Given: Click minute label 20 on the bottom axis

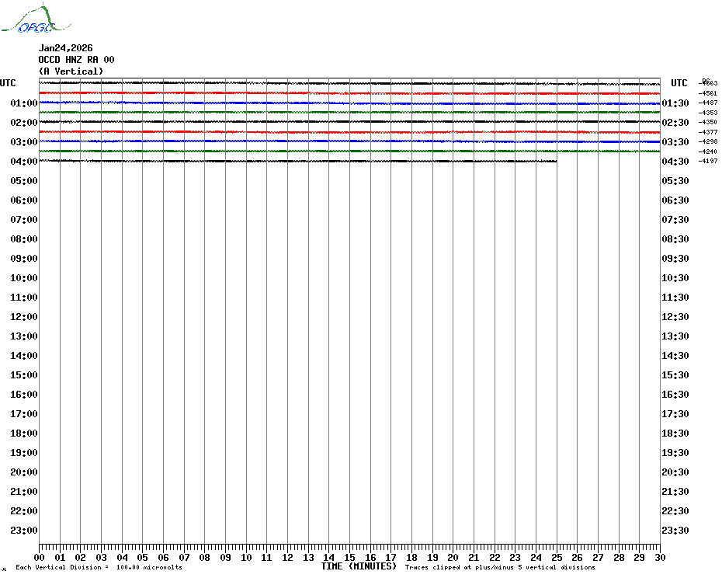Looking at the screenshot, I should point(453,557).
